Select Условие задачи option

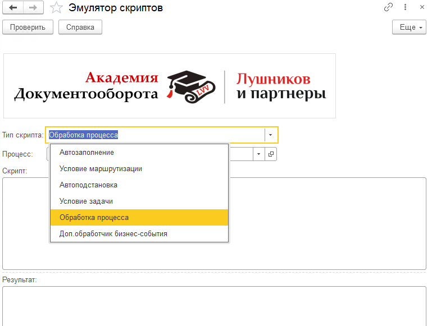coord(139,201)
